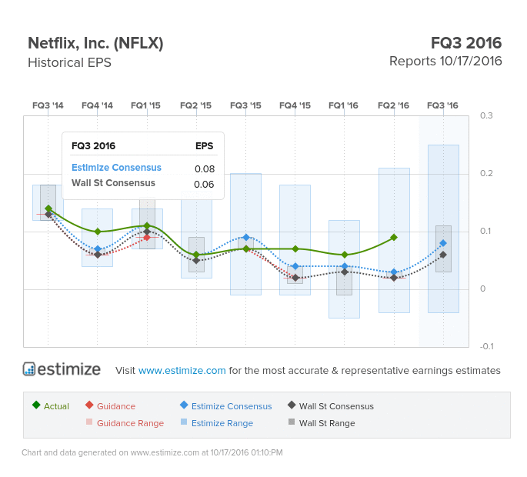The width and height of the screenshot is (527, 477).
Task: Click the green Actual point for FQ4 '15
Action: 295,249
